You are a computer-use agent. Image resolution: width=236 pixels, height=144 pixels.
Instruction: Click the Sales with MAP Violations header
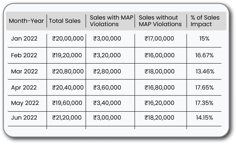tap(111, 21)
